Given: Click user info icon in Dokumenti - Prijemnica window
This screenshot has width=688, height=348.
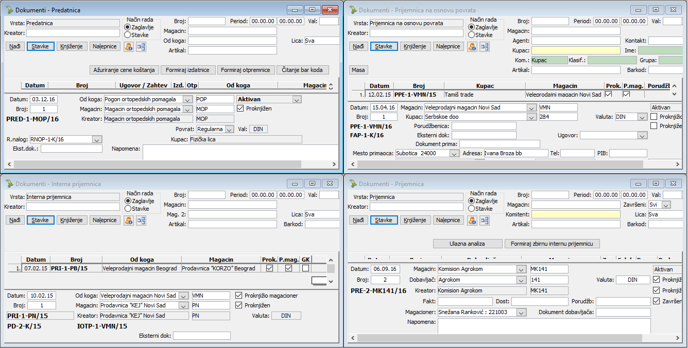Looking at the screenshot, I should tap(472, 220).
